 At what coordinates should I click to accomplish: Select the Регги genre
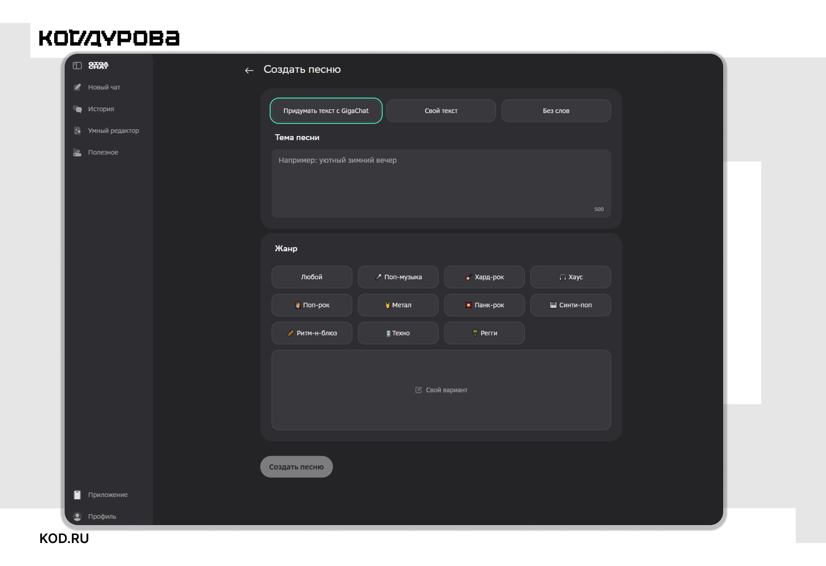(x=484, y=333)
